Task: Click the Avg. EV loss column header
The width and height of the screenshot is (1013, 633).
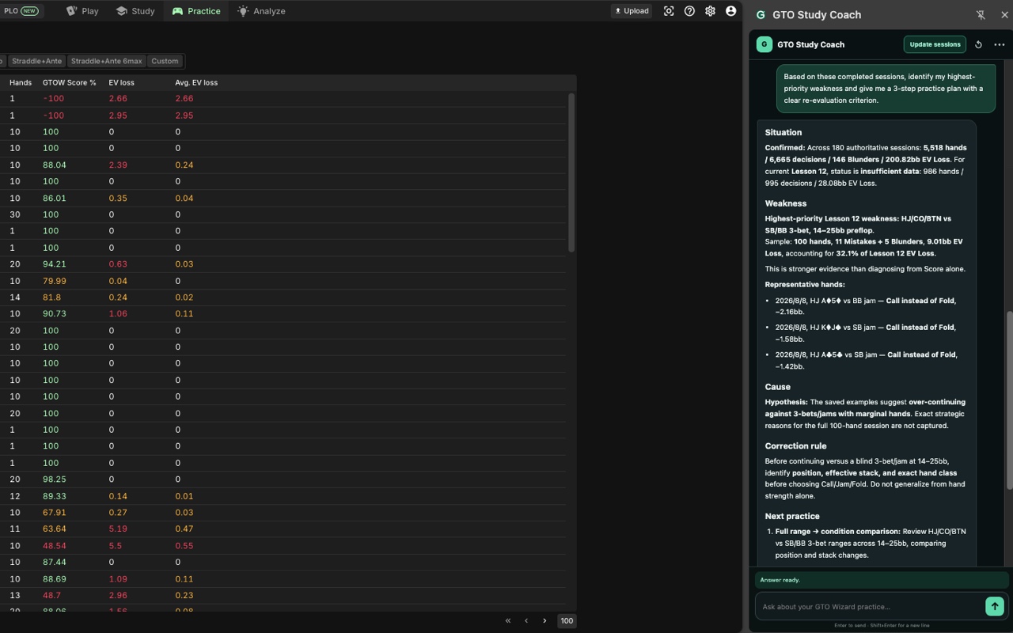Action: tap(196, 82)
